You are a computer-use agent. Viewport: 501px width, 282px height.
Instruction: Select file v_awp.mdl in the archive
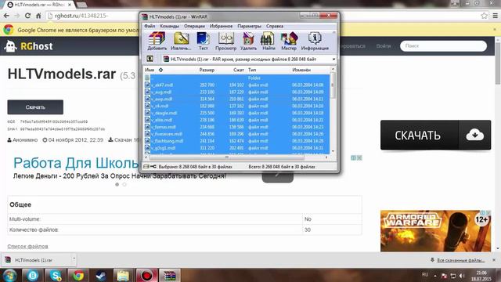click(x=236, y=99)
